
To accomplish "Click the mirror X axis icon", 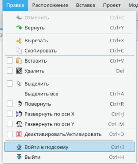I will 19,114.
